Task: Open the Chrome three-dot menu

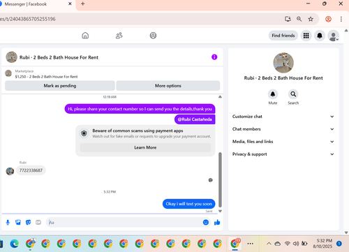Action: tap(341, 19)
